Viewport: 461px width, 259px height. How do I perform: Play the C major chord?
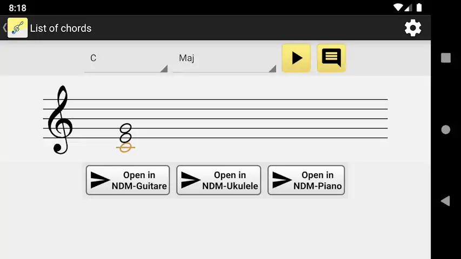(296, 58)
